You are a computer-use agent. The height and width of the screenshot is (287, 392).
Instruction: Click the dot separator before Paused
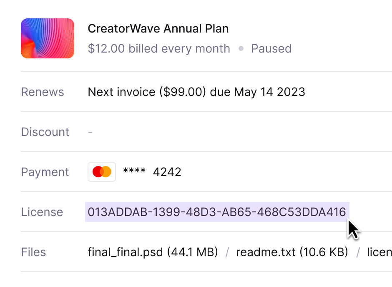[x=241, y=48]
